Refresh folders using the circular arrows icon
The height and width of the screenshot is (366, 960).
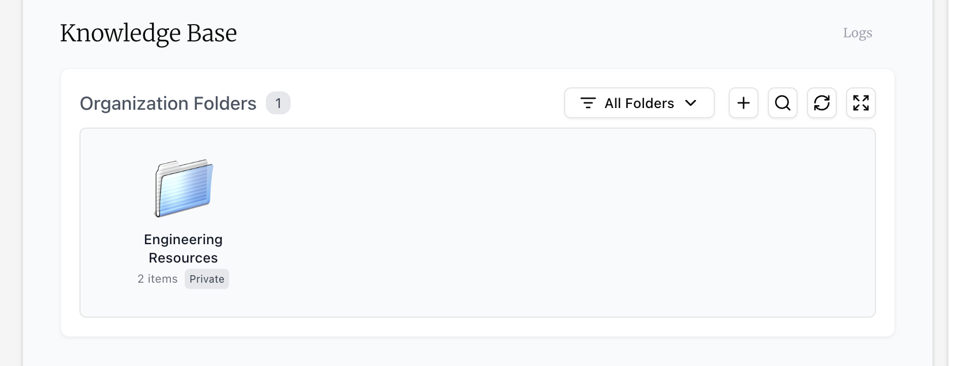pos(821,103)
